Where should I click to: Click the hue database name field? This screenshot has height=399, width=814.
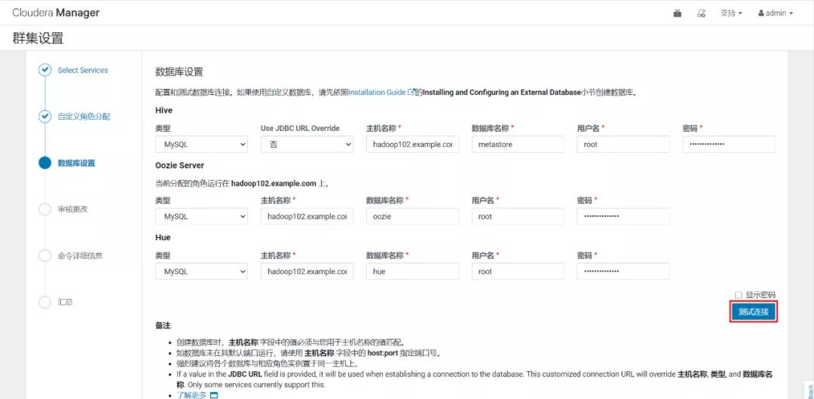click(412, 271)
